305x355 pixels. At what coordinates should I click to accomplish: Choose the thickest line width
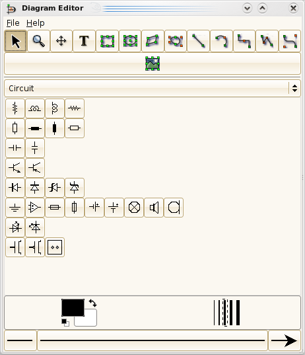pos(238,313)
